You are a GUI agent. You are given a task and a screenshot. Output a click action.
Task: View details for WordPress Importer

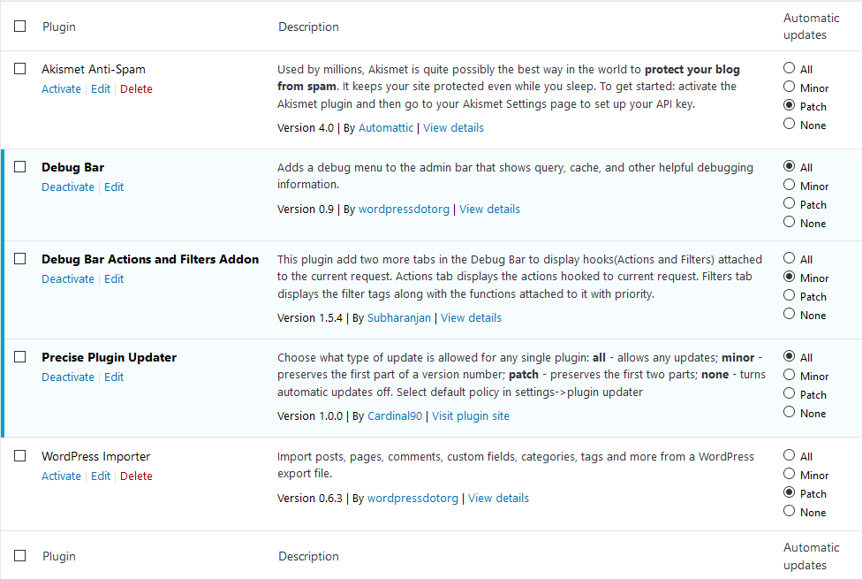499,498
